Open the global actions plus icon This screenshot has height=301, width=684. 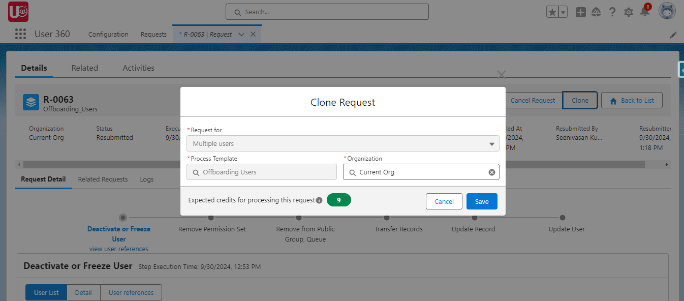pos(580,12)
